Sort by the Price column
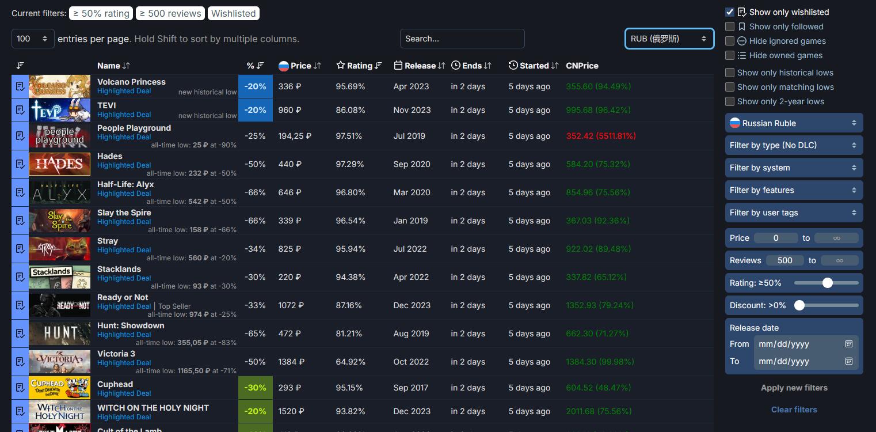This screenshot has height=432, width=876. pyautogui.click(x=299, y=66)
